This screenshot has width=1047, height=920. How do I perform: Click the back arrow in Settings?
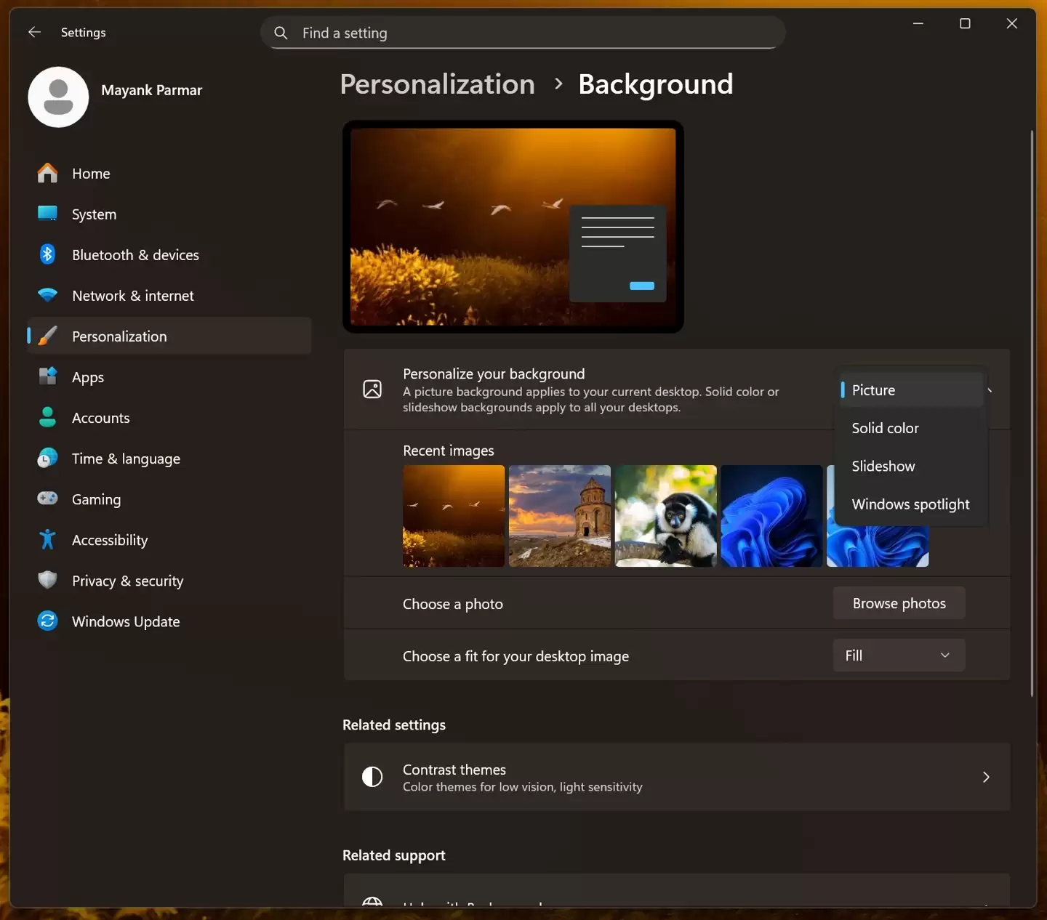(x=34, y=32)
